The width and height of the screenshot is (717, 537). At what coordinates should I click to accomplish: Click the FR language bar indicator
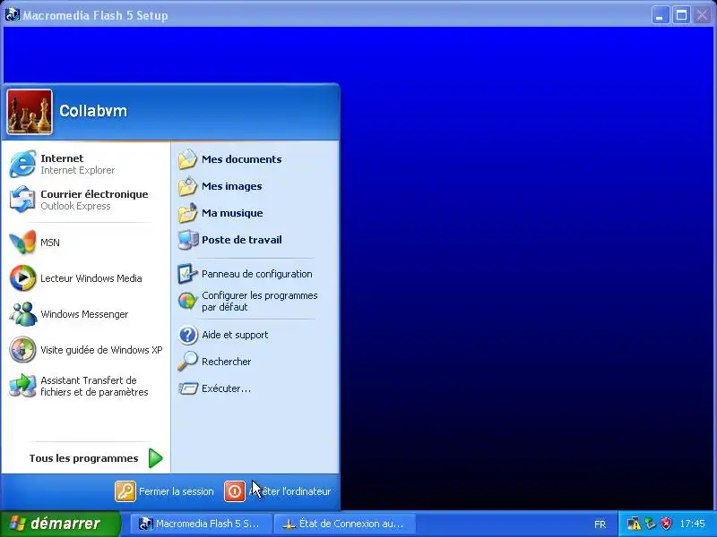point(600,524)
